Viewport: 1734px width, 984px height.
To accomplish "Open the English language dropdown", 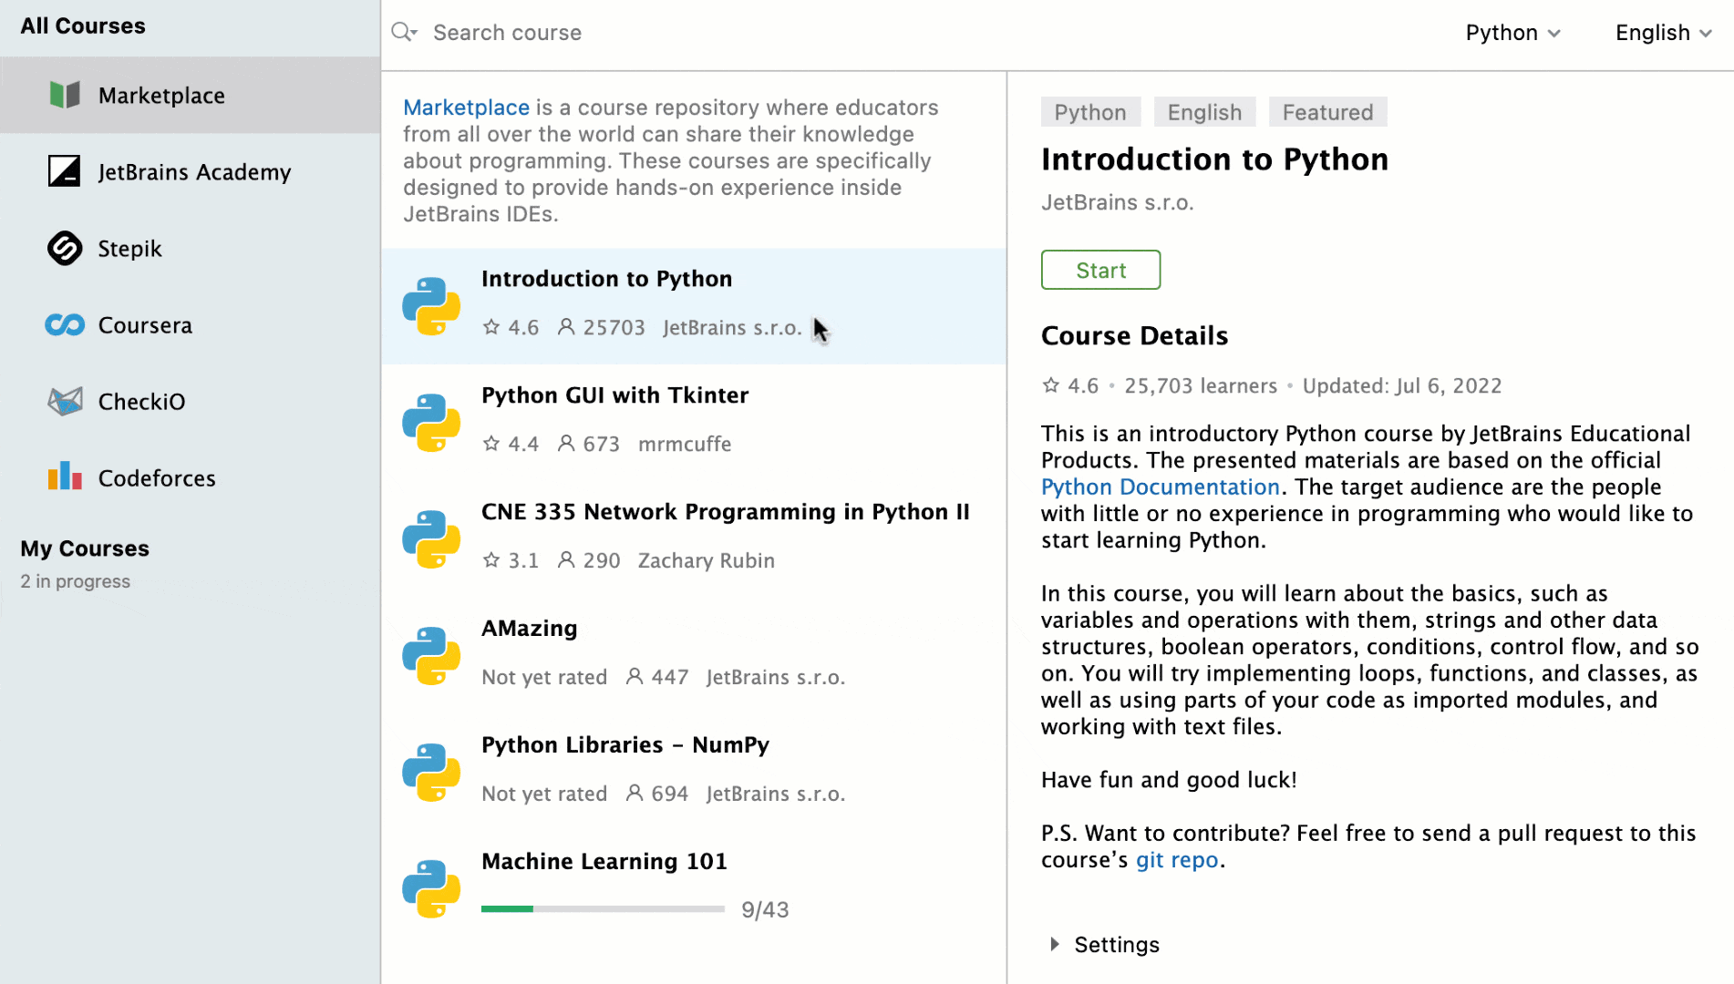I will coord(1662,32).
